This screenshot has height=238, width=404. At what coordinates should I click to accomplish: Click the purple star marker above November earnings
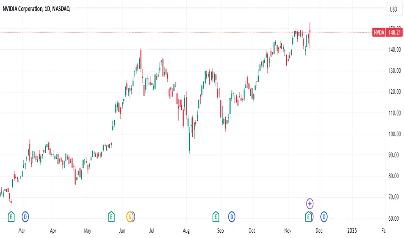tap(310, 204)
